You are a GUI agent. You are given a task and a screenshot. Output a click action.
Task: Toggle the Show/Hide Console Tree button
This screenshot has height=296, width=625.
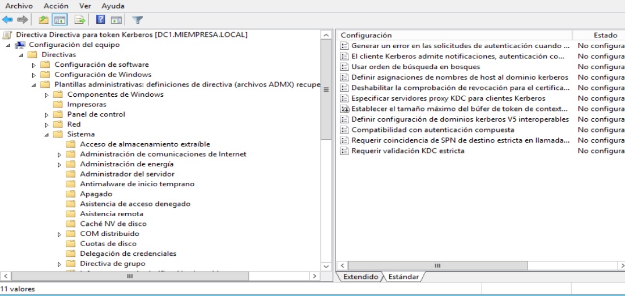coord(59,20)
